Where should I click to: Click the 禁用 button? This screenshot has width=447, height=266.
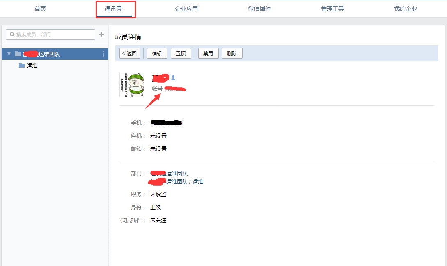[x=209, y=53]
